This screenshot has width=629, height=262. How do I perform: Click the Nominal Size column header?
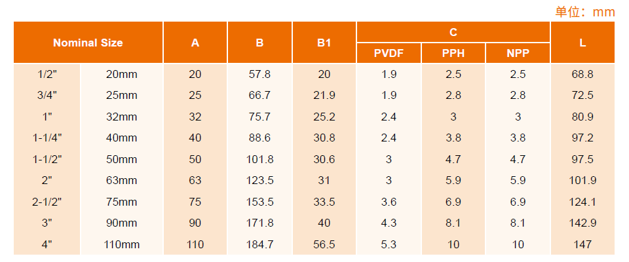point(88,43)
